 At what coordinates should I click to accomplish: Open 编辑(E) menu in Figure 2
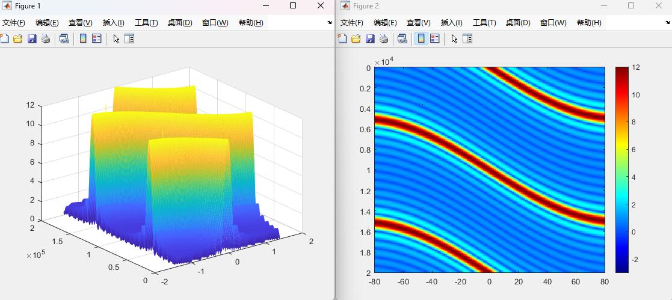point(385,23)
